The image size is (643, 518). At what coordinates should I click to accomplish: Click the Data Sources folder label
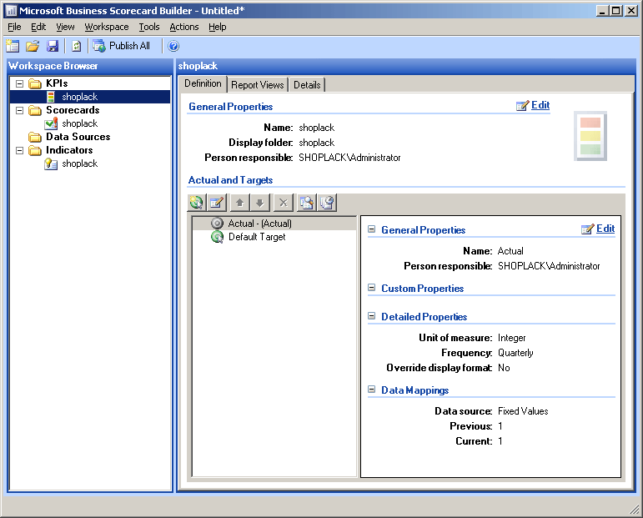(x=78, y=137)
